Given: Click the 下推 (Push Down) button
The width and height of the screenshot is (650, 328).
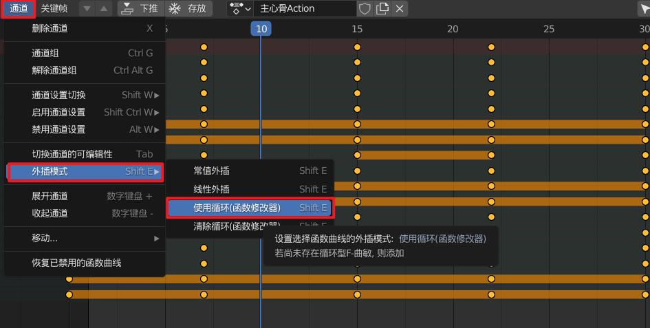Looking at the screenshot, I should point(140,9).
